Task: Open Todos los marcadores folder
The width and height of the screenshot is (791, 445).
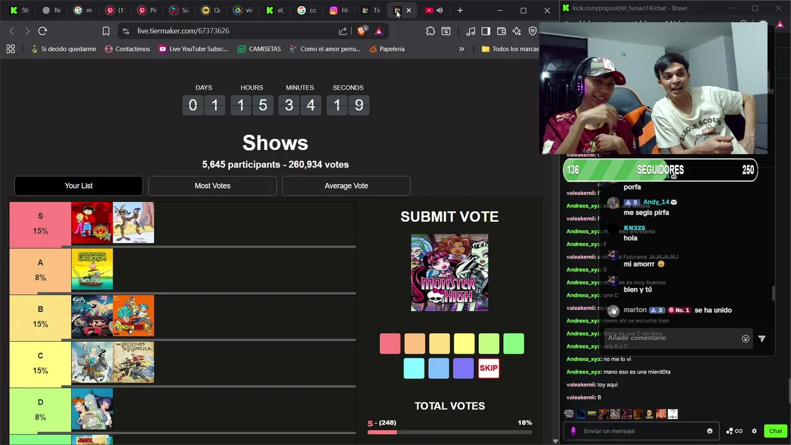Action: point(510,49)
